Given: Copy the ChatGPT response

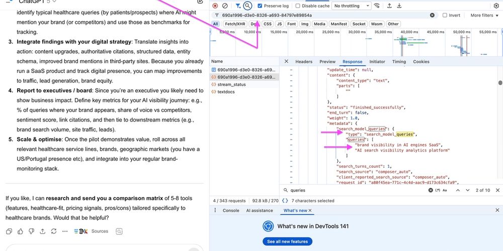Looking at the screenshot, I should [9, 231].
